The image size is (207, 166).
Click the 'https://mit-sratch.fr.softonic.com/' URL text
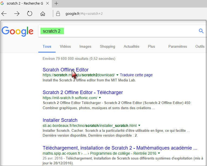click(70, 98)
